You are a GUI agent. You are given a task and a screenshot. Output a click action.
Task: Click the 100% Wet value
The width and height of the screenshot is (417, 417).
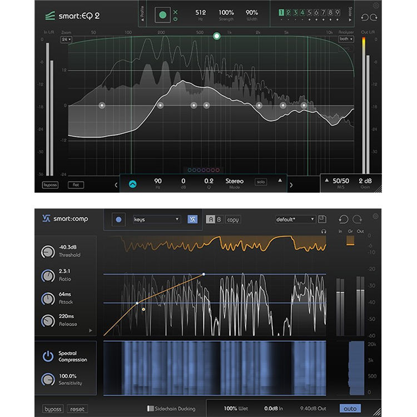[236, 408]
